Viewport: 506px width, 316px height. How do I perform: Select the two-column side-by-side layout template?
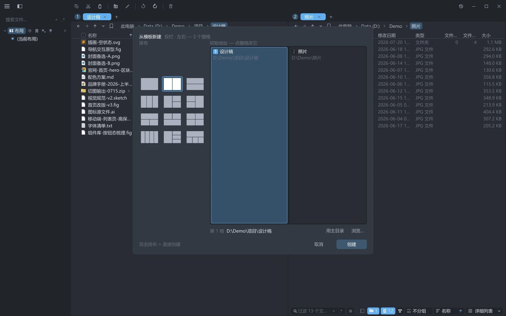tap(172, 84)
